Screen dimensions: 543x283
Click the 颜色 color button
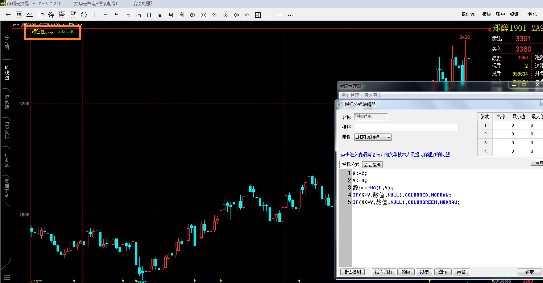pyautogui.click(x=406, y=272)
